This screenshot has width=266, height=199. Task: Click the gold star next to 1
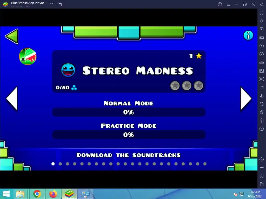coord(199,56)
